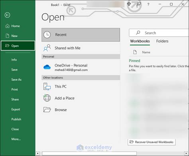
Task: Minimize the Excel window
Action: point(160,4)
